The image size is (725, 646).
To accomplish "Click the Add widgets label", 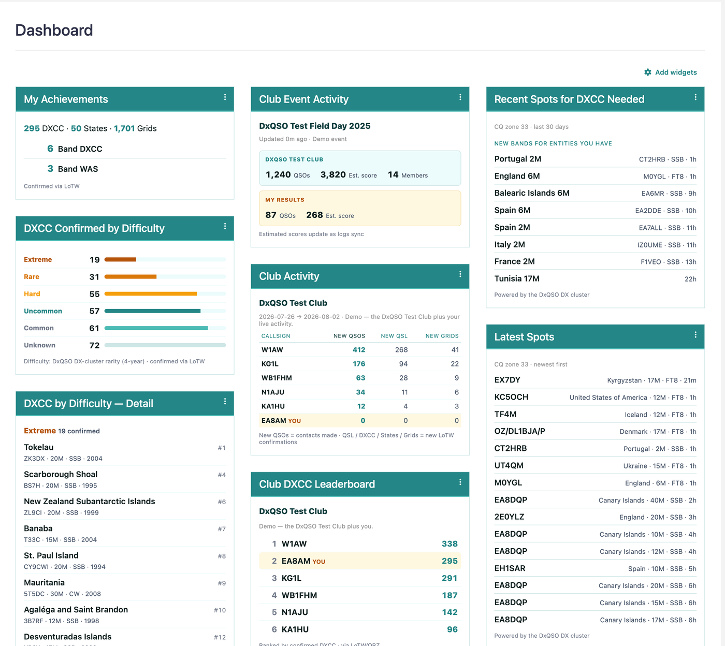I will pyautogui.click(x=676, y=72).
